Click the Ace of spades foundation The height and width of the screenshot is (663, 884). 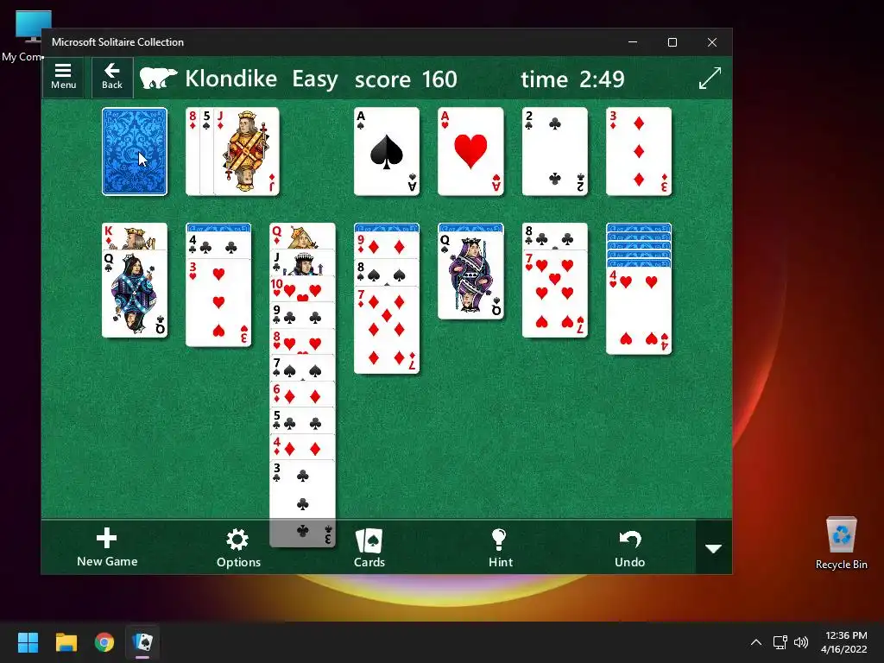387,152
